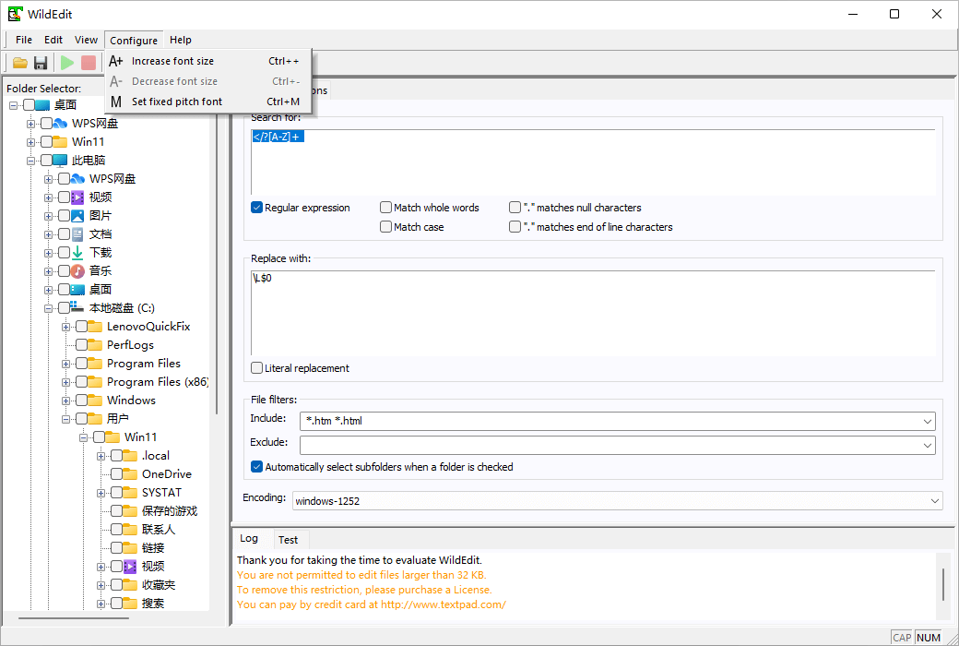Viewport: 959px width, 646px height.
Task: Click the WildEdit app icon in the title bar
Action: [x=15, y=14]
